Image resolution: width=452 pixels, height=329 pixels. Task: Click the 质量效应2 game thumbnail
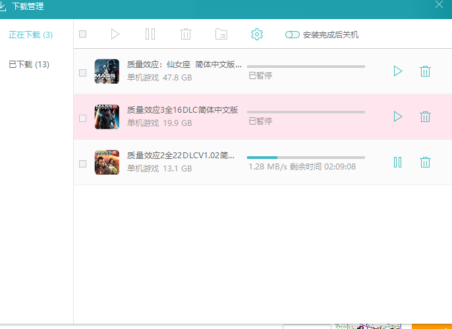pos(107,162)
